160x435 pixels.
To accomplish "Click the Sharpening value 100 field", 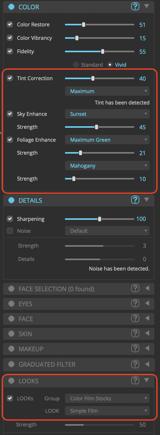I will point(141,219).
